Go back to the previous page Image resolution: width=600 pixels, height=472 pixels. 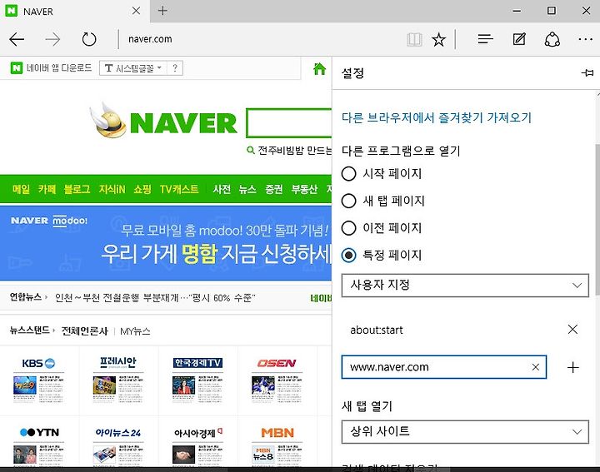coord(17,39)
